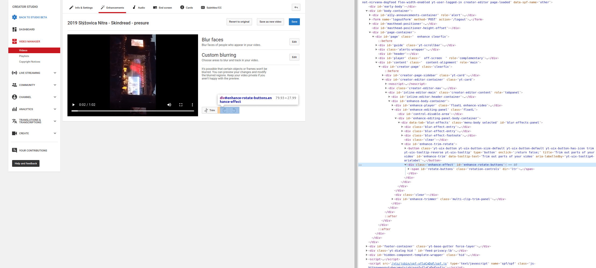Click the rotate counterclockwise icon
Screen dimensions: 596x268
[234, 110]
